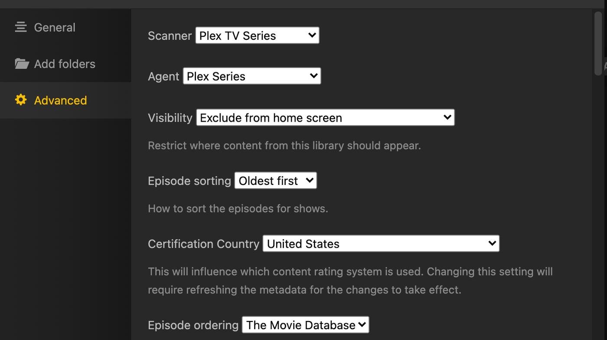Open the Add folders section label

[x=65, y=64]
